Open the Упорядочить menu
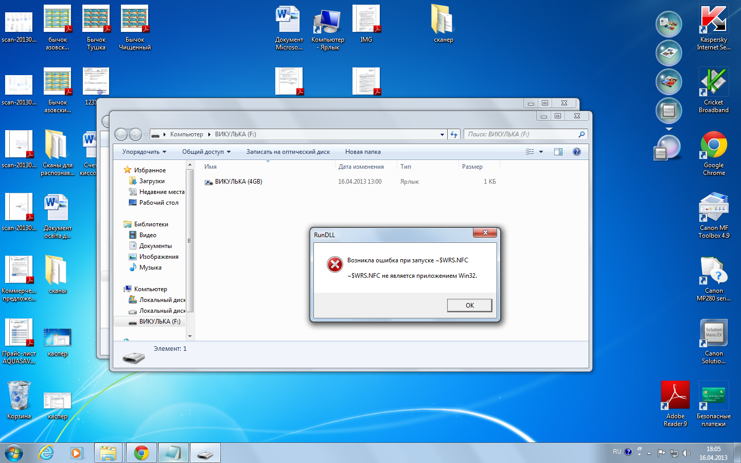Viewport: 741px width, 463px height. pos(144,152)
